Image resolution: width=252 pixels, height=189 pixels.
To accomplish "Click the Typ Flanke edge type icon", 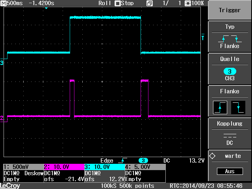I will (230, 39).
